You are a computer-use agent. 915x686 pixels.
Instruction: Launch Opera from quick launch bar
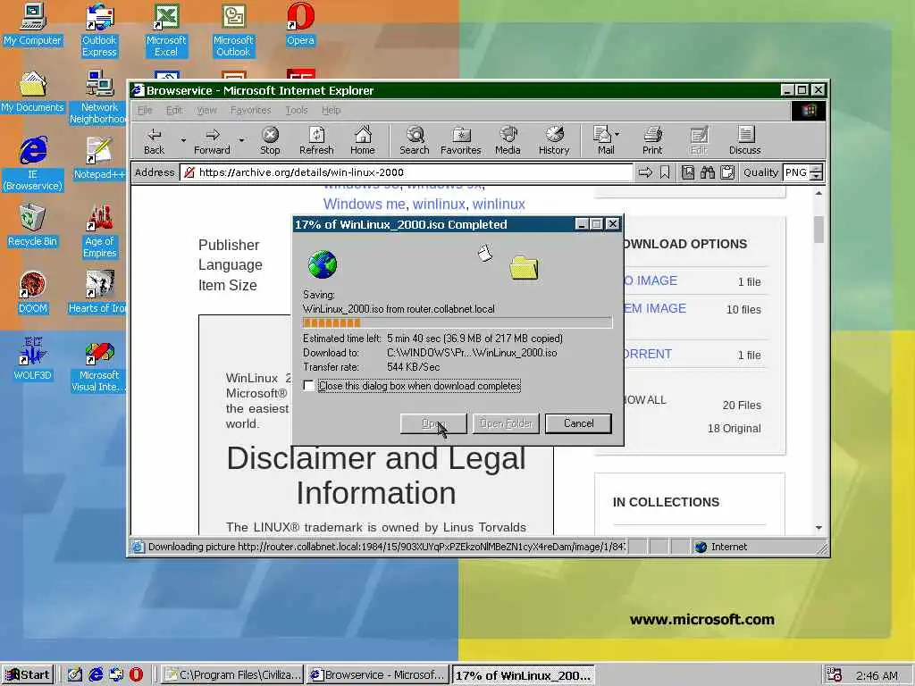coord(136,674)
